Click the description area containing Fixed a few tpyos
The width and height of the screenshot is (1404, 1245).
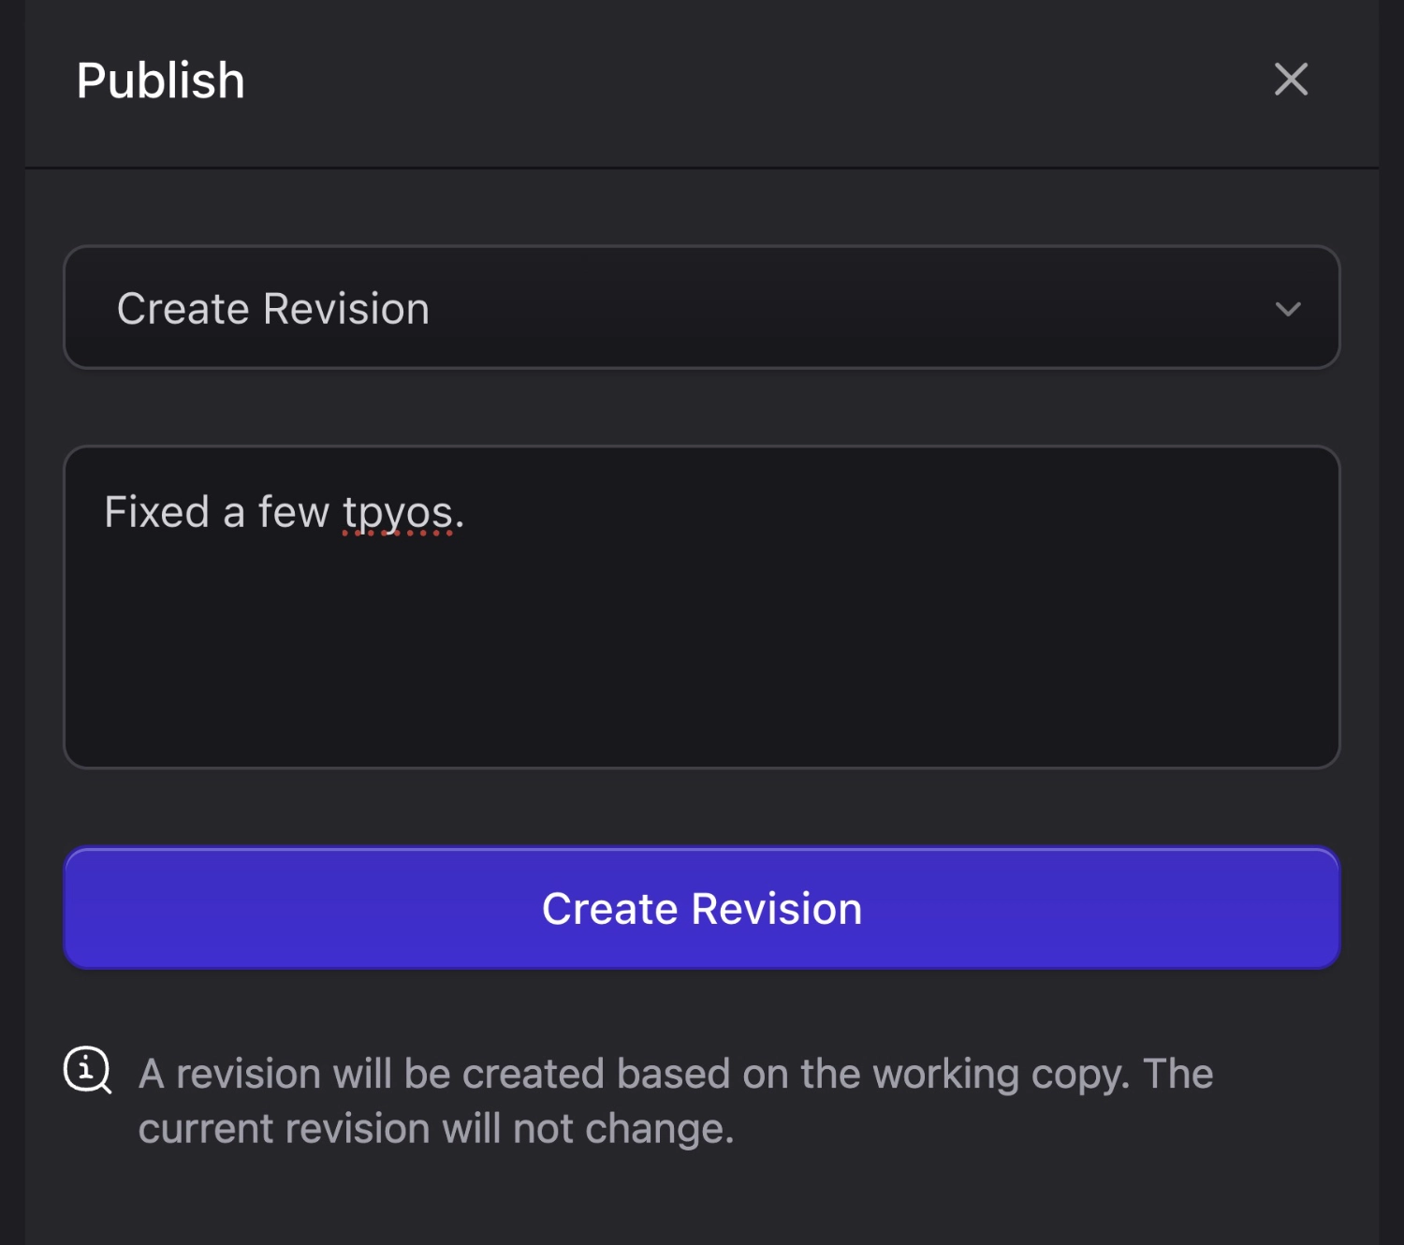(701, 608)
